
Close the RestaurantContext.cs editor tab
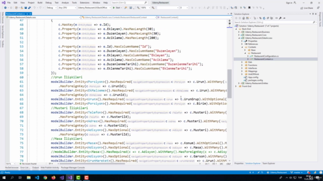pyautogui.click(x=30, y=14)
